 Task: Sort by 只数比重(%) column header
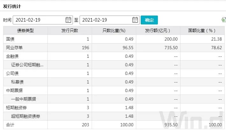click(114, 30)
